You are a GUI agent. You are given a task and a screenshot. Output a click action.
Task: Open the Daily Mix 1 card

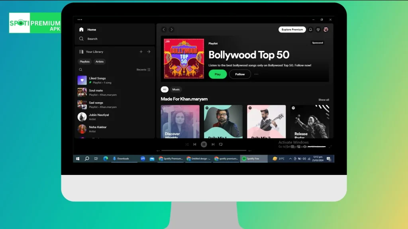pyautogui.click(x=223, y=122)
